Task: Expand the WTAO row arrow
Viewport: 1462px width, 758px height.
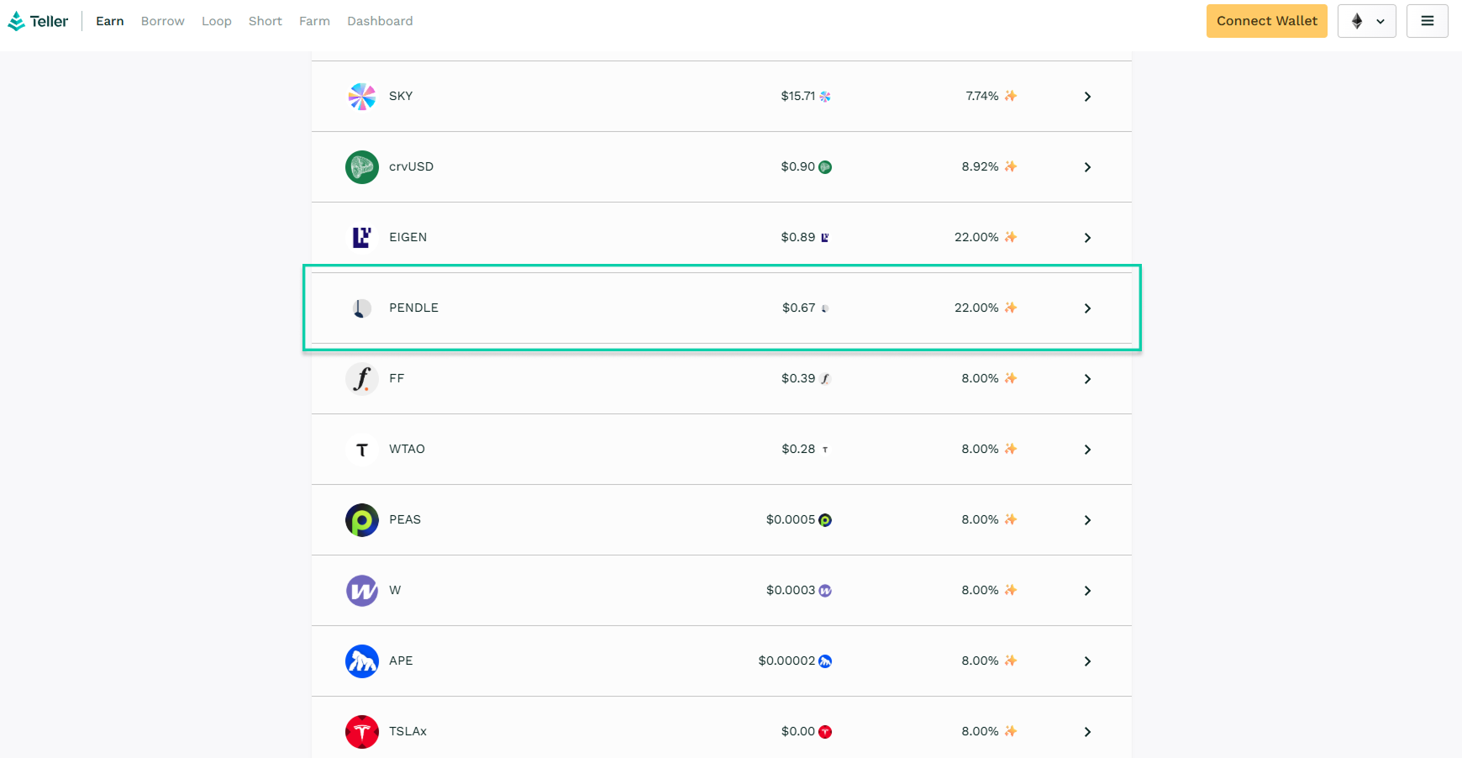Action: coord(1087,450)
